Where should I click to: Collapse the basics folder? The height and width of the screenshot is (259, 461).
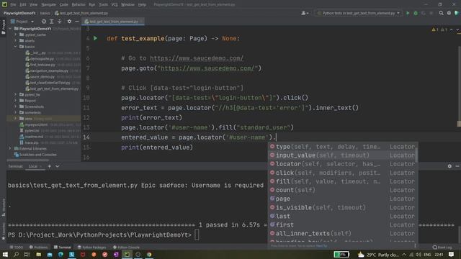[16, 46]
